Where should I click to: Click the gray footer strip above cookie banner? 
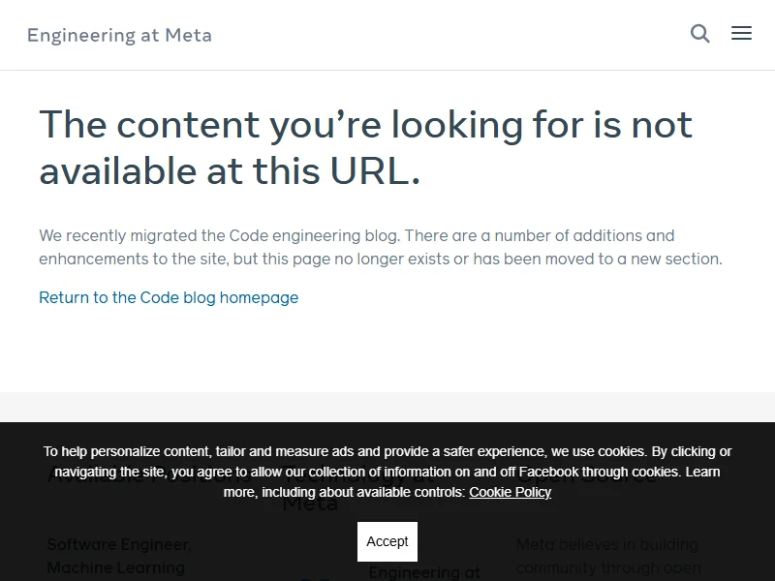[387, 407]
